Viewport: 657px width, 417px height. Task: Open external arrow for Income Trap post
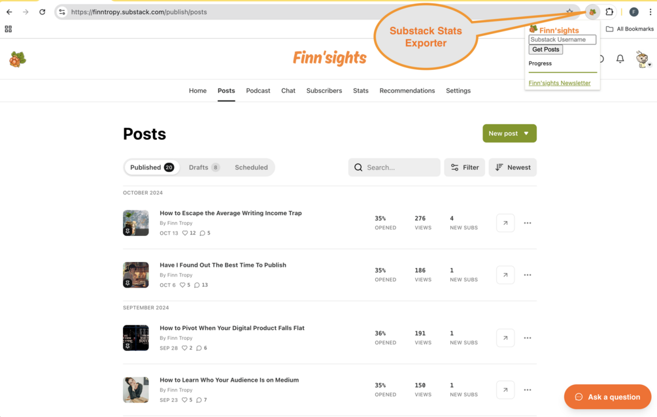505,223
